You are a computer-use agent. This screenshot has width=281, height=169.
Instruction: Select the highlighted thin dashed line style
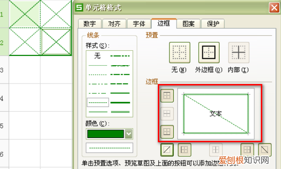tap(98, 102)
